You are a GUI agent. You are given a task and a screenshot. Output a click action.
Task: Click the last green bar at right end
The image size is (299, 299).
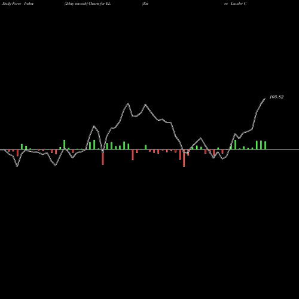pos(265,145)
